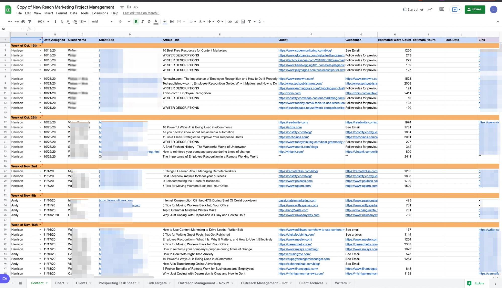502x288 pixels.
Task: Click the Explore button
Action: (476, 283)
